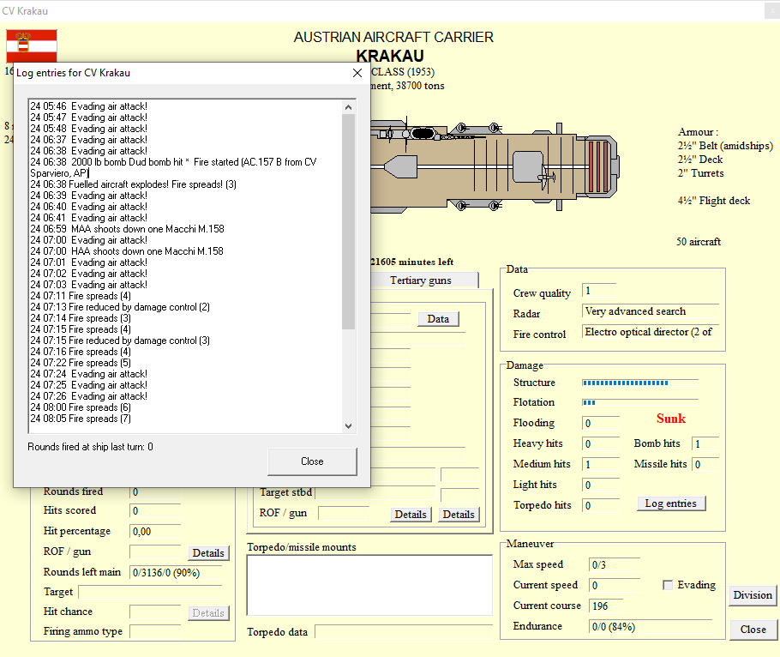780x657 pixels.
Task: Click the Close button in the log dialog
Action: 312,461
